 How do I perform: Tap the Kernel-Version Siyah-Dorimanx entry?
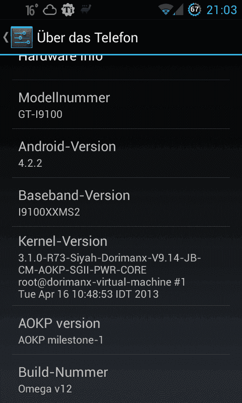pos(121,266)
